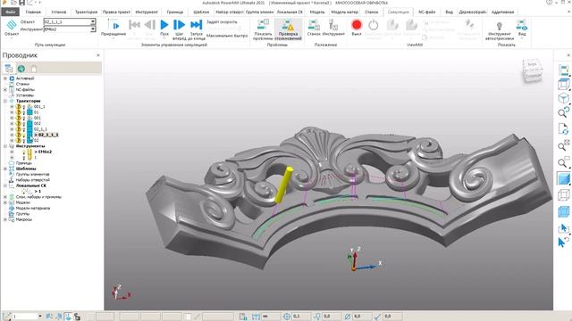Image resolution: width=572 pixels, height=321 pixels.
Task: Click the Объект simulation path icon
Action: pos(12,25)
